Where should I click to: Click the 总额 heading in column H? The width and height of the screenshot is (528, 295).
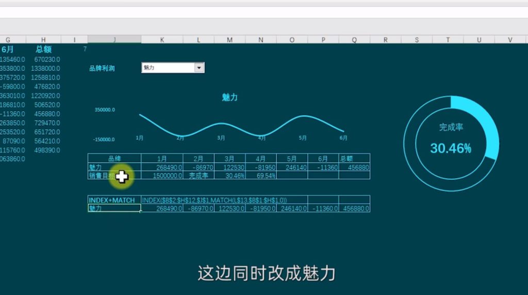click(x=43, y=49)
